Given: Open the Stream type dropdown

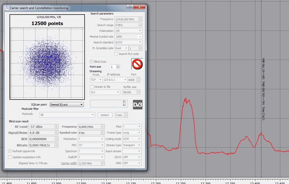Looking at the screenshot, I should [132, 145].
